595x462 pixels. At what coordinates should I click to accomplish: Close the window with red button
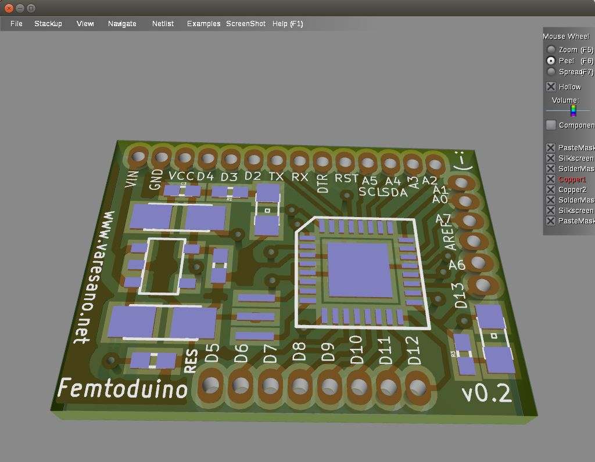tap(9, 8)
